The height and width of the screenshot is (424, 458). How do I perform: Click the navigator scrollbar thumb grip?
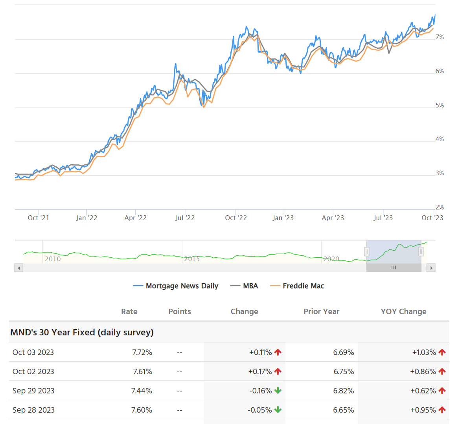394,268
